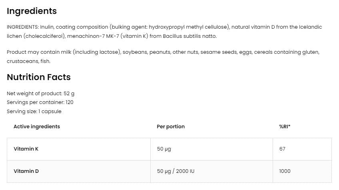Click the 50 µg Vitamin K value
This screenshot has width=339, height=190.
click(164, 149)
